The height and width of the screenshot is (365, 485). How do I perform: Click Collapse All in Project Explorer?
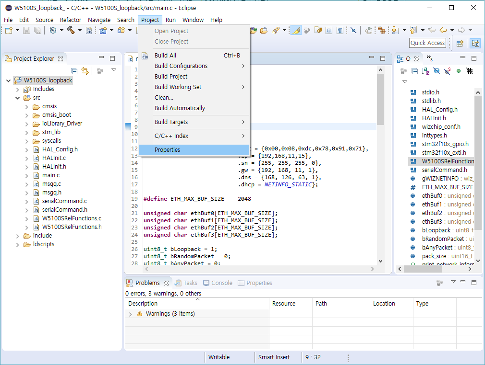pos(74,71)
